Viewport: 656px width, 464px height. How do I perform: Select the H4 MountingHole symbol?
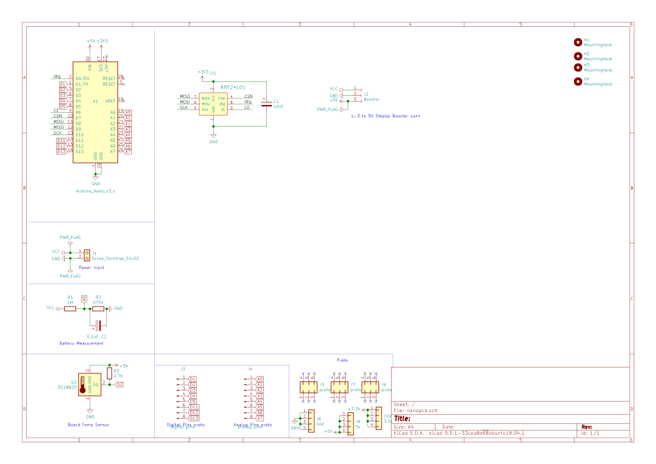coord(578,81)
